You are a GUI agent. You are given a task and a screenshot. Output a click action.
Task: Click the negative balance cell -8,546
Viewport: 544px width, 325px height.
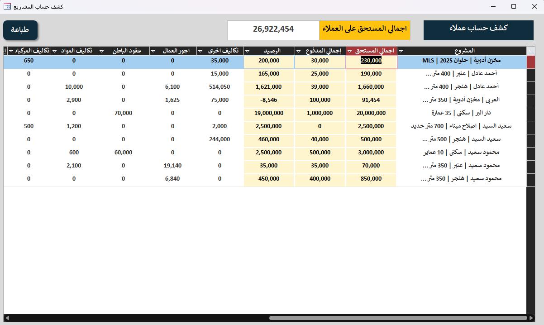(269, 101)
